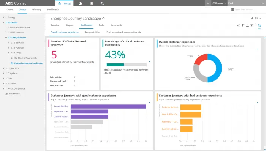Collapse 2.3 CXM processes node
Screen dimensions: 266x151
(6, 38)
